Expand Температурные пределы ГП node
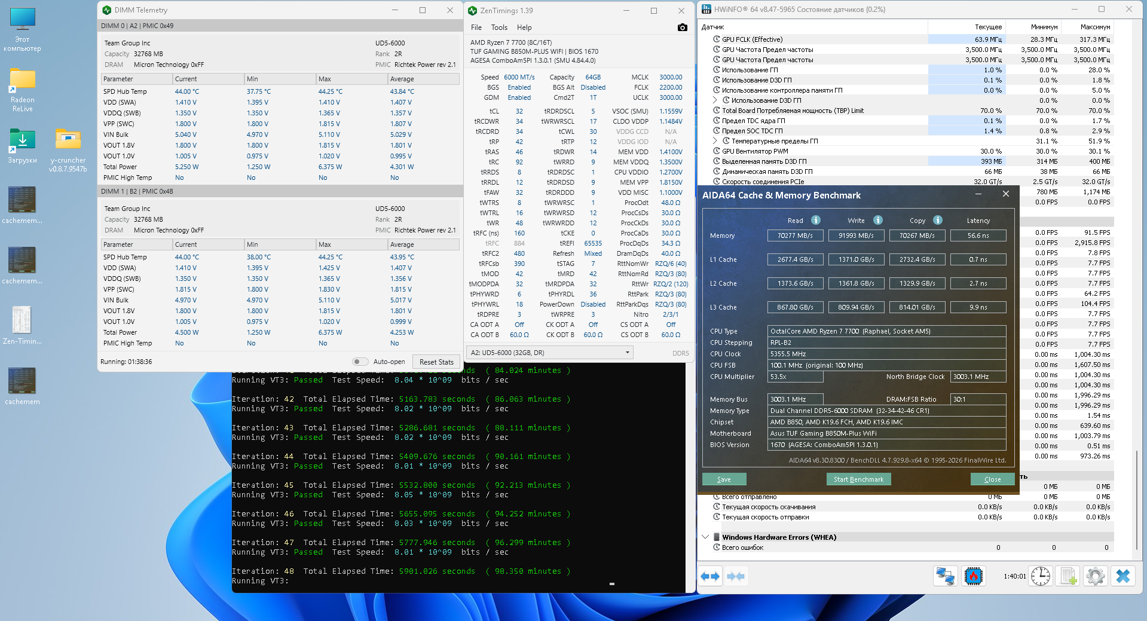The width and height of the screenshot is (1147, 621). click(x=715, y=141)
